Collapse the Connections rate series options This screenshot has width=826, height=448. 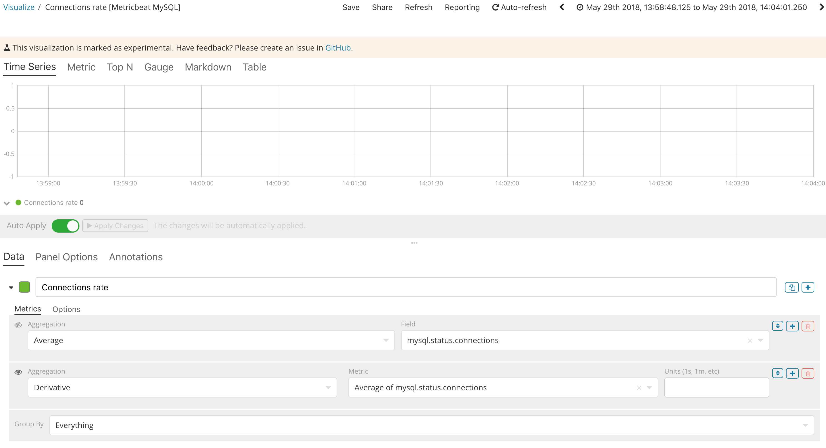(x=11, y=287)
